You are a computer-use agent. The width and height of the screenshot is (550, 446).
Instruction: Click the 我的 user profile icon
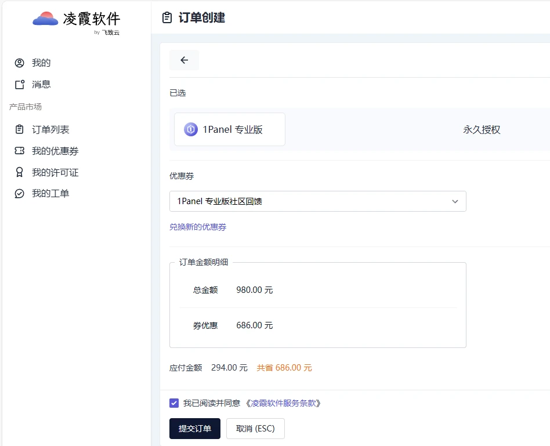[x=20, y=63]
